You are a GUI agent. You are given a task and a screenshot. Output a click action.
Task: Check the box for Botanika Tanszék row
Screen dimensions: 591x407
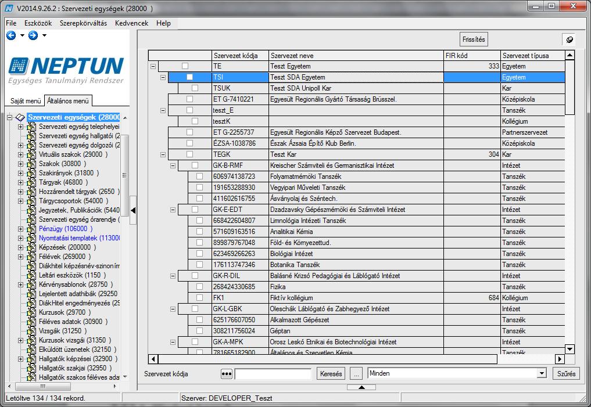click(200, 265)
